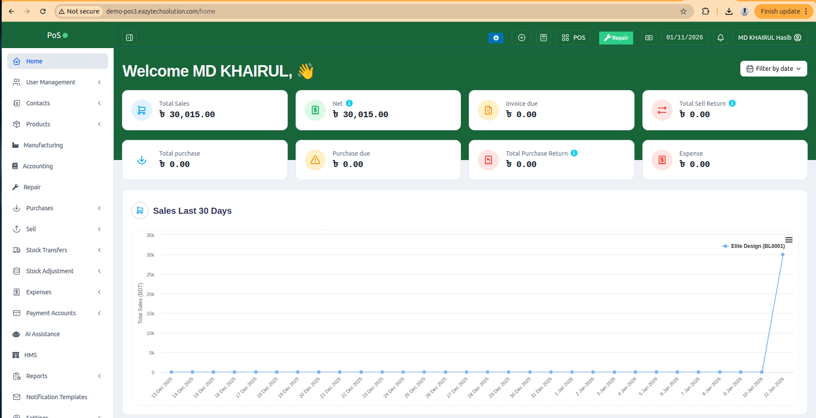Image resolution: width=816 pixels, height=418 pixels.
Task: Open the notifications bell
Action: click(720, 38)
